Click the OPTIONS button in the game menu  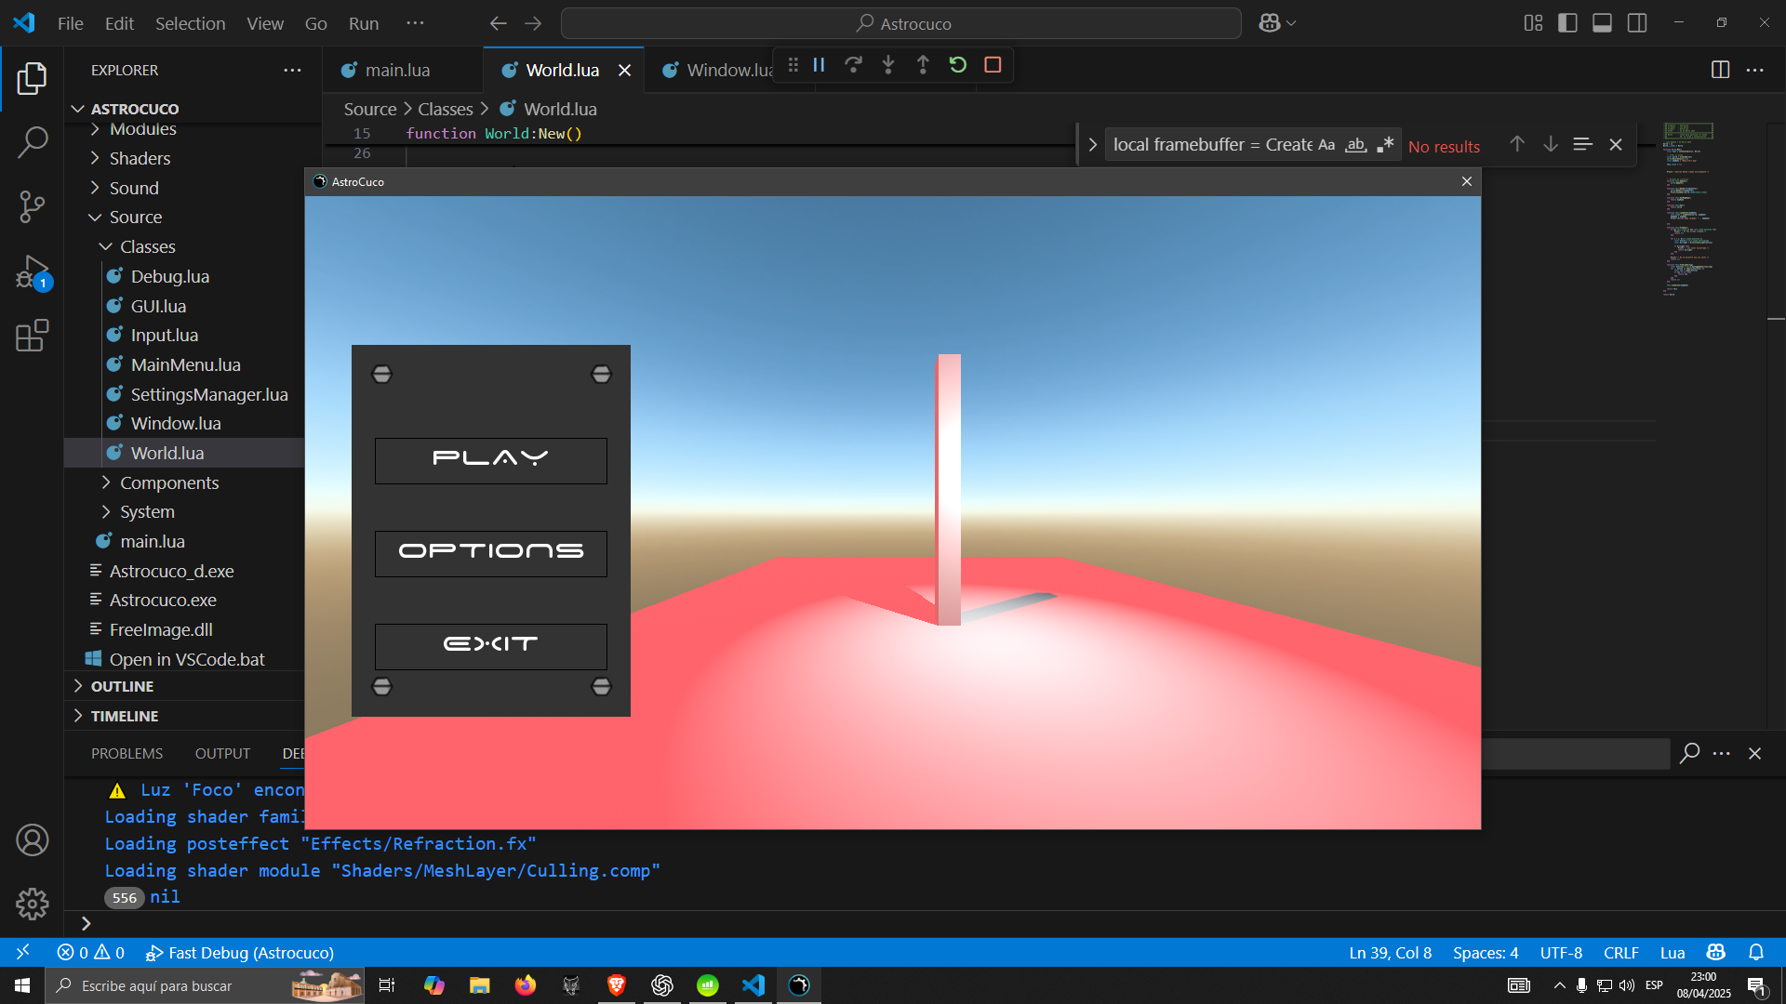tap(490, 553)
